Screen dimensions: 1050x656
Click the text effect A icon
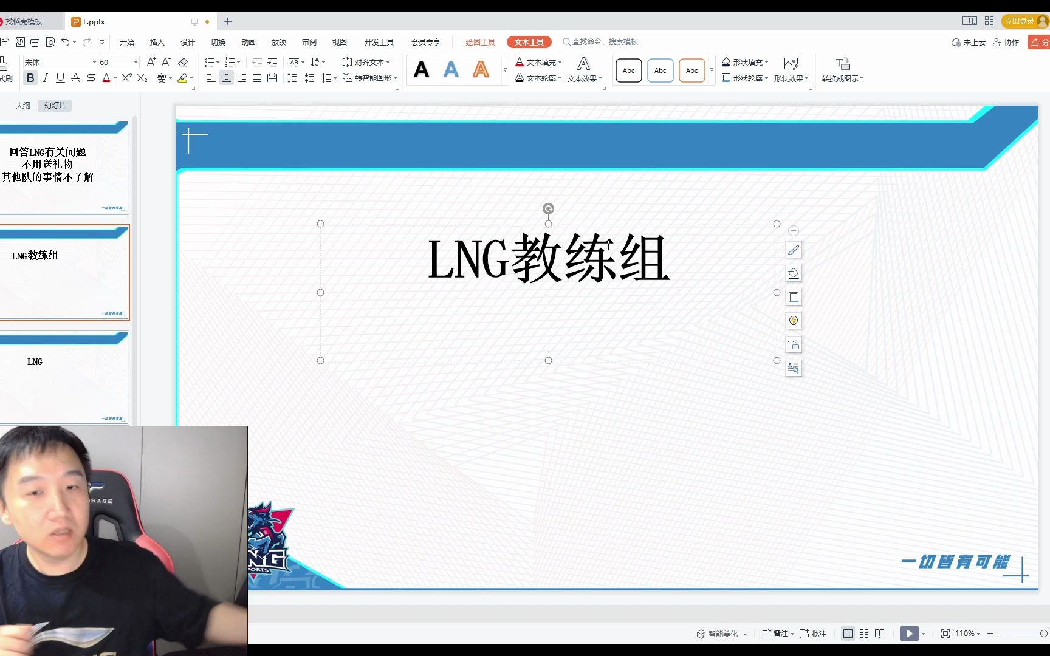(x=583, y=64)
